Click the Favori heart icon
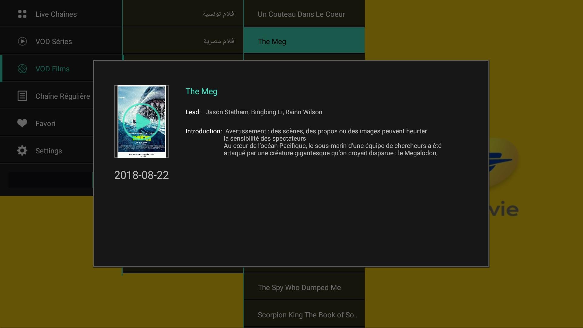This screenshot has height=328, width=583. (x=22, y=123)
